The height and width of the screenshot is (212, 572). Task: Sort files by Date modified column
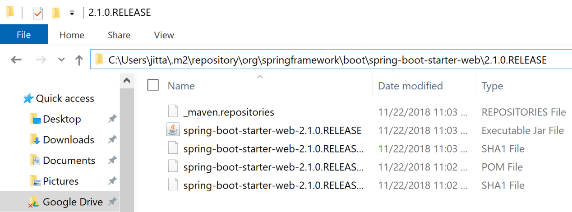coord(411,86)
